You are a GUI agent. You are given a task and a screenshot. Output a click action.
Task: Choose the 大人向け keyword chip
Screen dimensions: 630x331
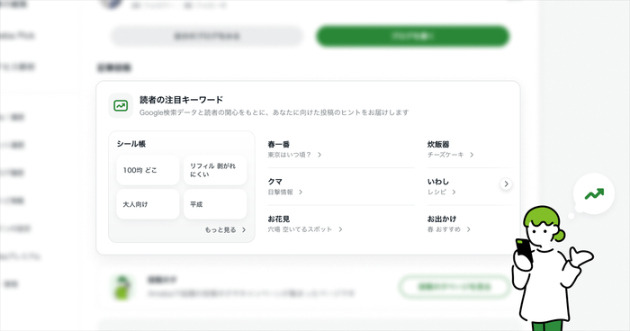[148, 204]
